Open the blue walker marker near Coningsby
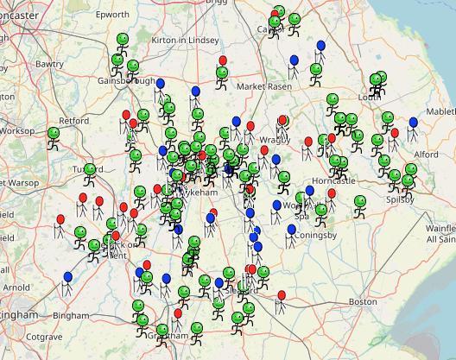 (291, 237)
